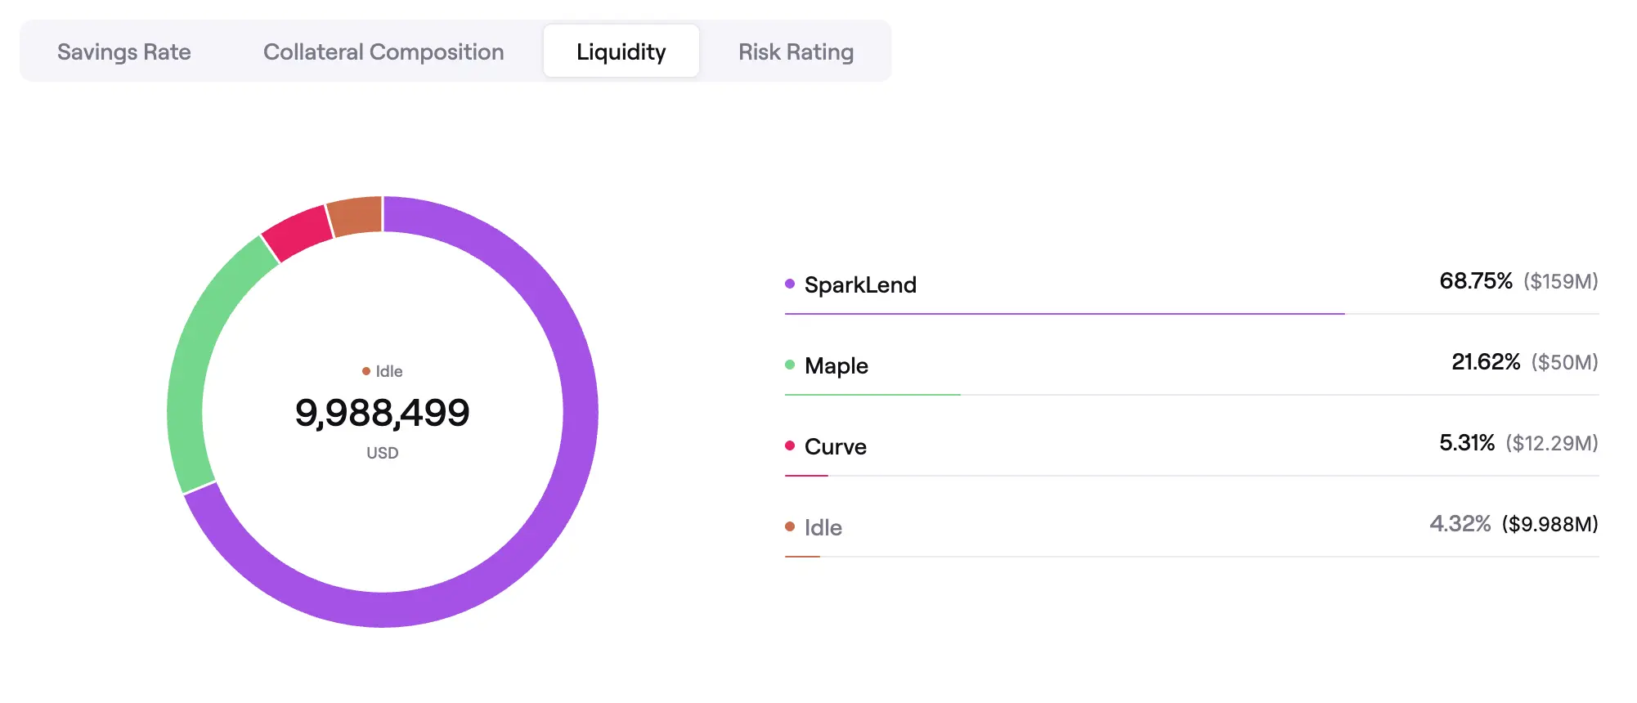Switch to the Savings Rate tab
This screenshot has height=703, width=1637.
[124, 51]
